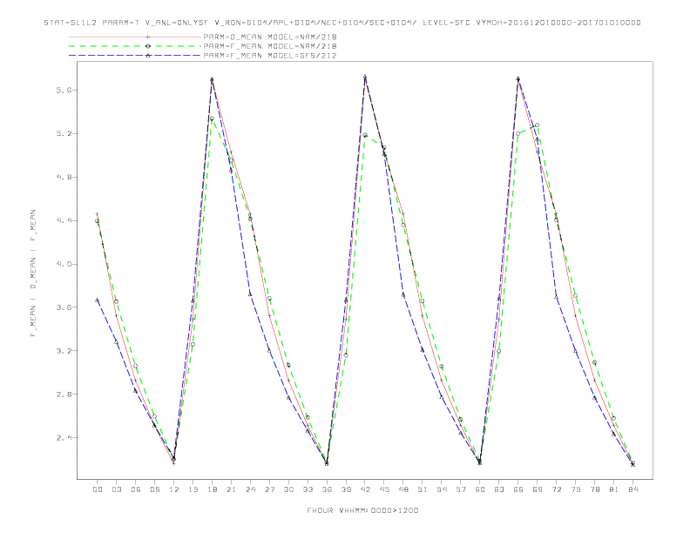Click x-axis forecast hour label 06
The height and width of the screenshot is (533, 690).
136,489
